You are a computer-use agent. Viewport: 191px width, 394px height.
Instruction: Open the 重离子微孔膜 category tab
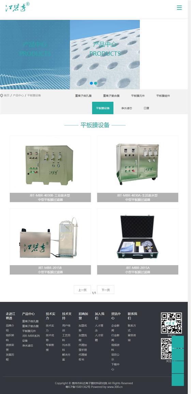(x=83, y=96)
